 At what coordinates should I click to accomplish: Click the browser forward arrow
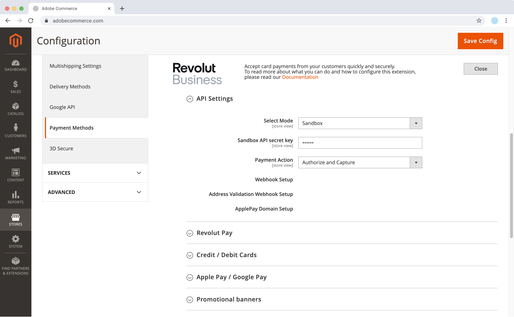click(x=19, y=21)
